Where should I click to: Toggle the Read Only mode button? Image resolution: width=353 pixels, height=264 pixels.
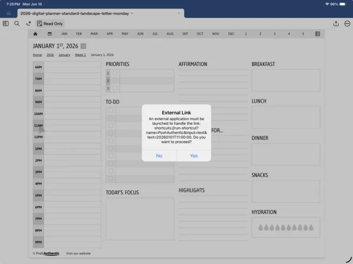(x=50, y=23)
